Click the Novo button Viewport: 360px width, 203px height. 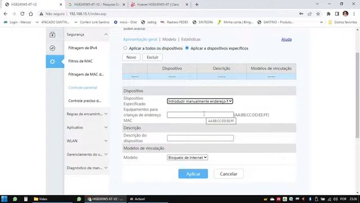tap(131, 57)
